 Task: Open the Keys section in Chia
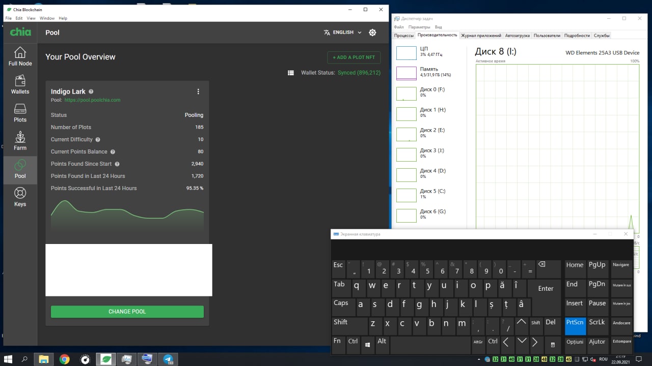(x=20, y=197)
